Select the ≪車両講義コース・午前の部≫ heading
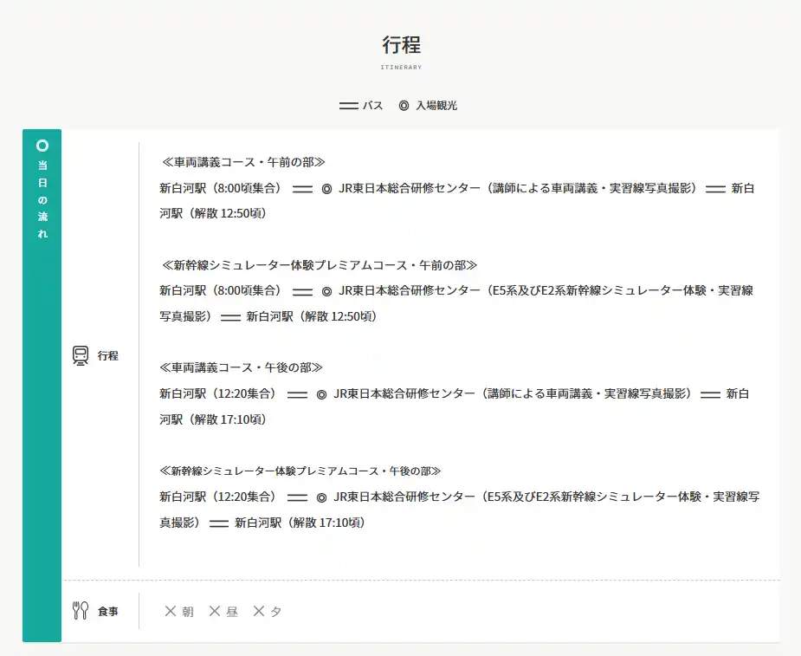 point(242,162)
